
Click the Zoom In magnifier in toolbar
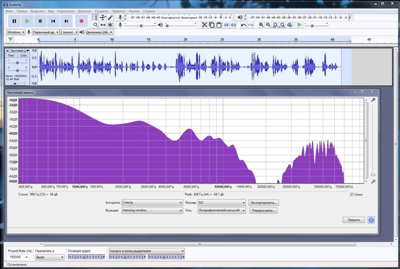tap(261, 25)
